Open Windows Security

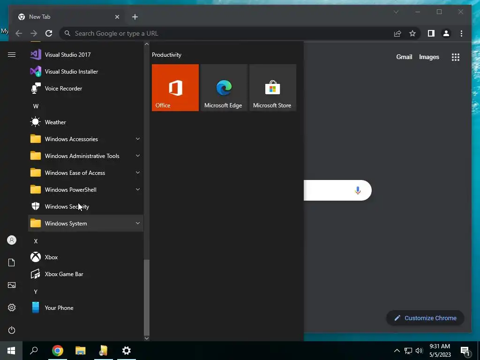(x=86, y=207)
